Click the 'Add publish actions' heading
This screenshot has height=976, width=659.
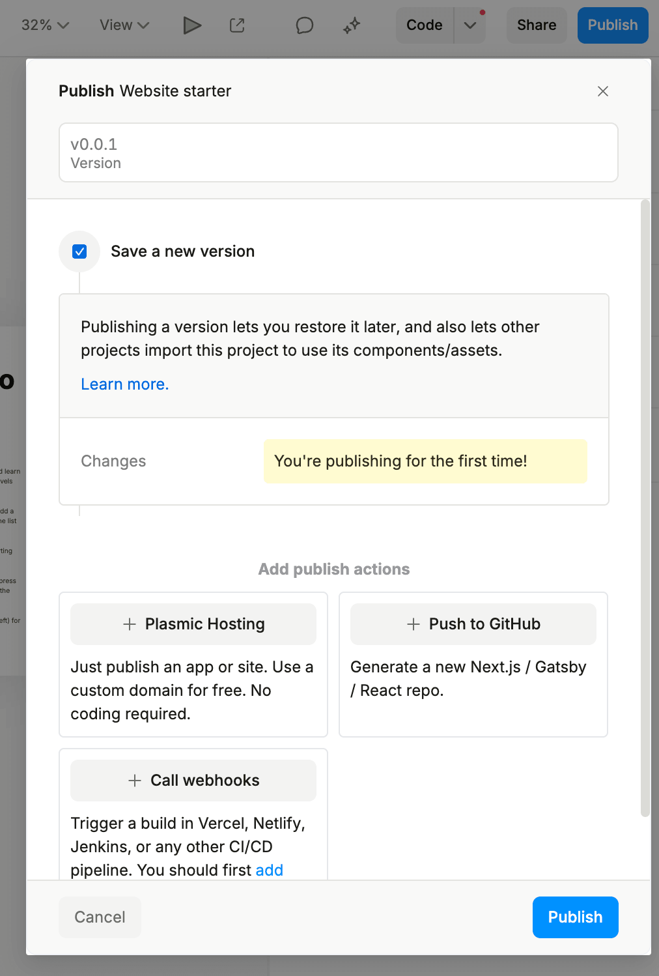tap(334, 569)
